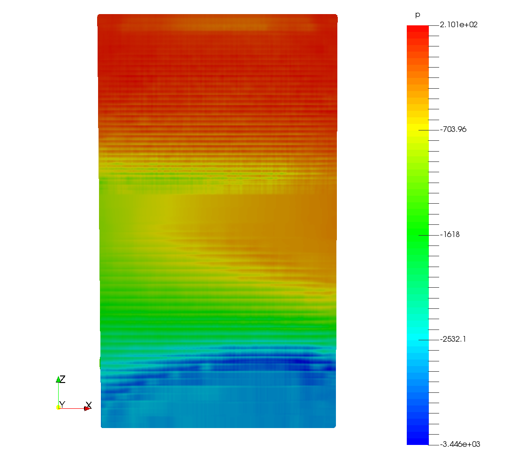The width and height of the screenshot is (510, 467).
Task: Click the color legend title 'p'
Action: (x=418, y=15)
